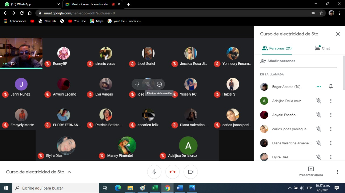Show hidden system tray icons

290,188
